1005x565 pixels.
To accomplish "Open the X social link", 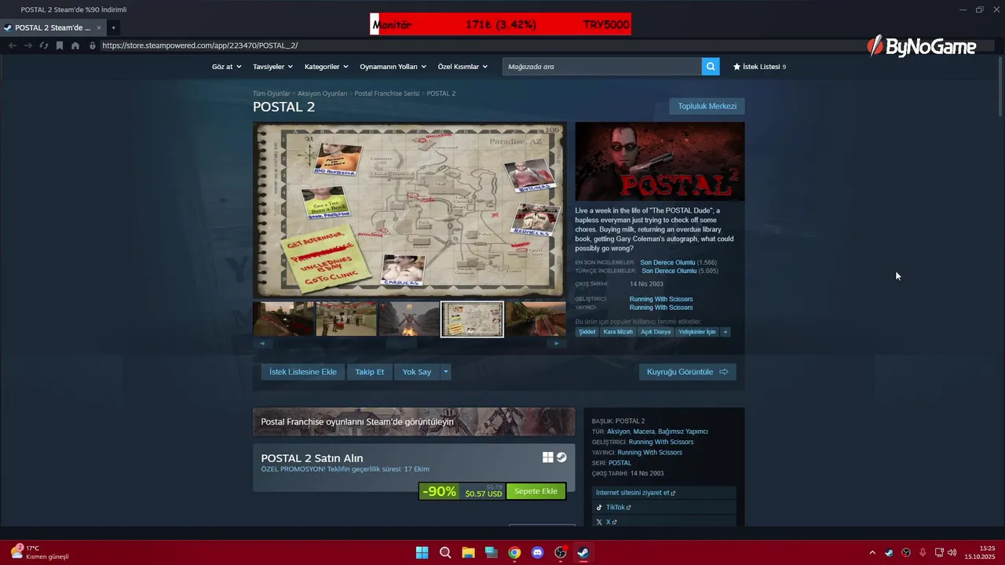I will pyautogui.click(x=664, y=521).
